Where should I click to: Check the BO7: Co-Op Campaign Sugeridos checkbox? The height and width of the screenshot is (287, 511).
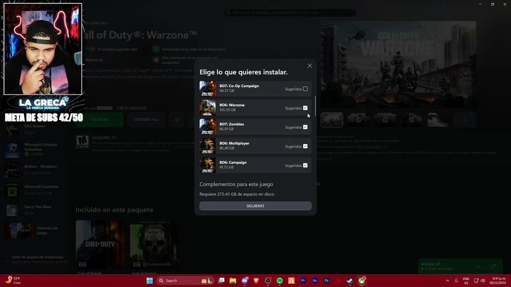point(305,89)
